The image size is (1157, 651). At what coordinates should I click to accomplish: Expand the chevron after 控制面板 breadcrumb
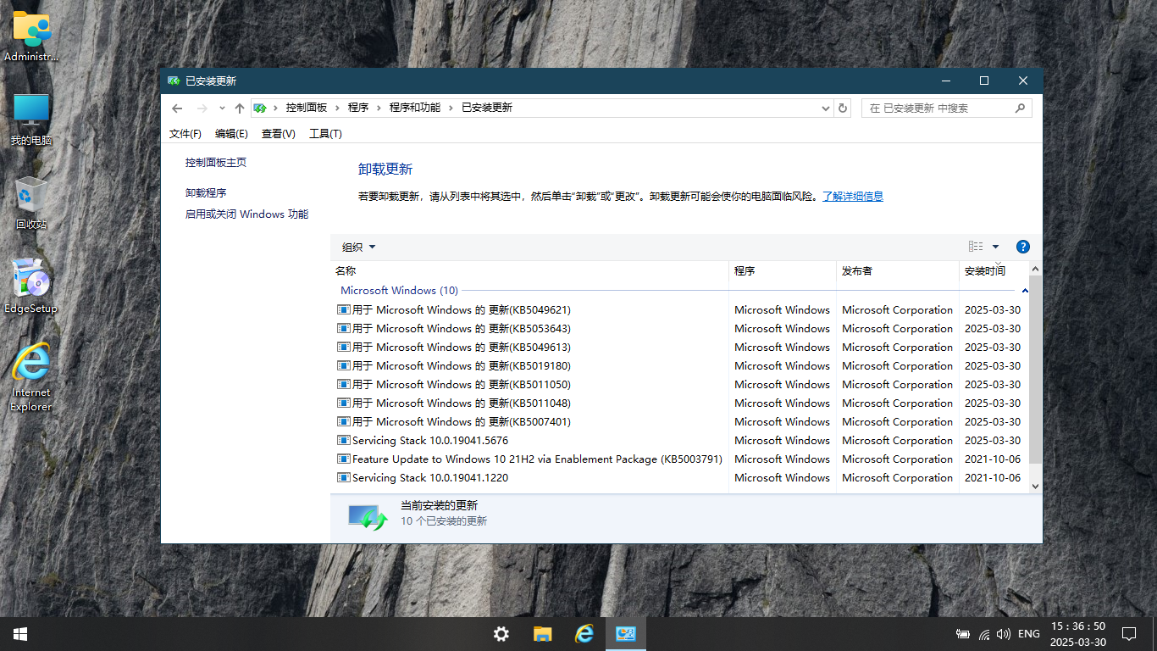(337, 108)
